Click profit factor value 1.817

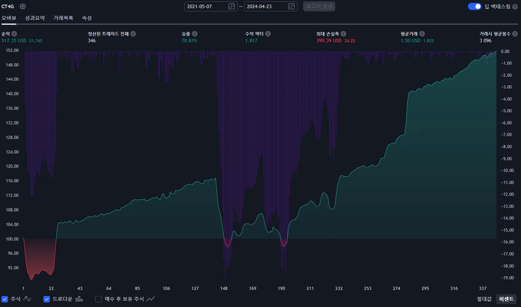click(251, 41)
